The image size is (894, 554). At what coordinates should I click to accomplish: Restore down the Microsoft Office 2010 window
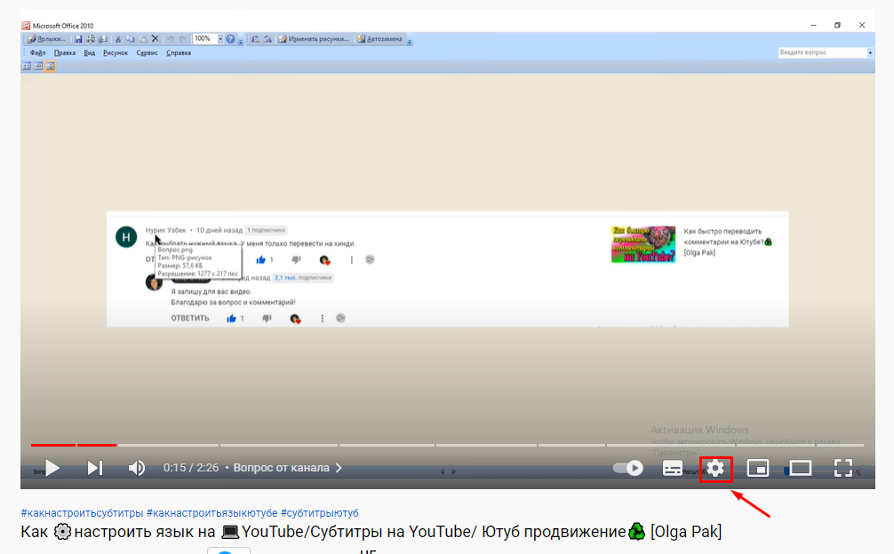point(837,25)
